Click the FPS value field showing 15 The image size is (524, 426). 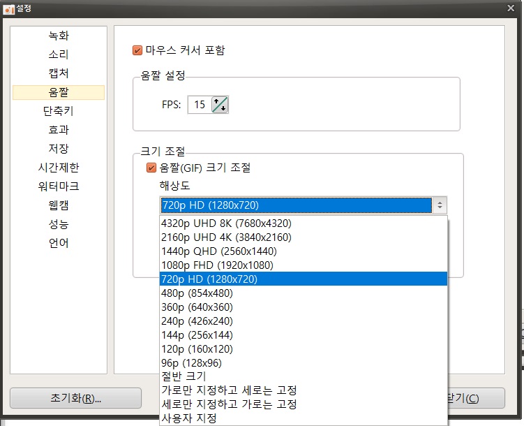[200, 105]
